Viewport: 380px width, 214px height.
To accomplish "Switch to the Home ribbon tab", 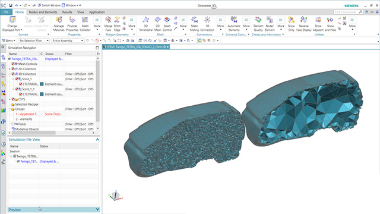I will coord(20,12).
